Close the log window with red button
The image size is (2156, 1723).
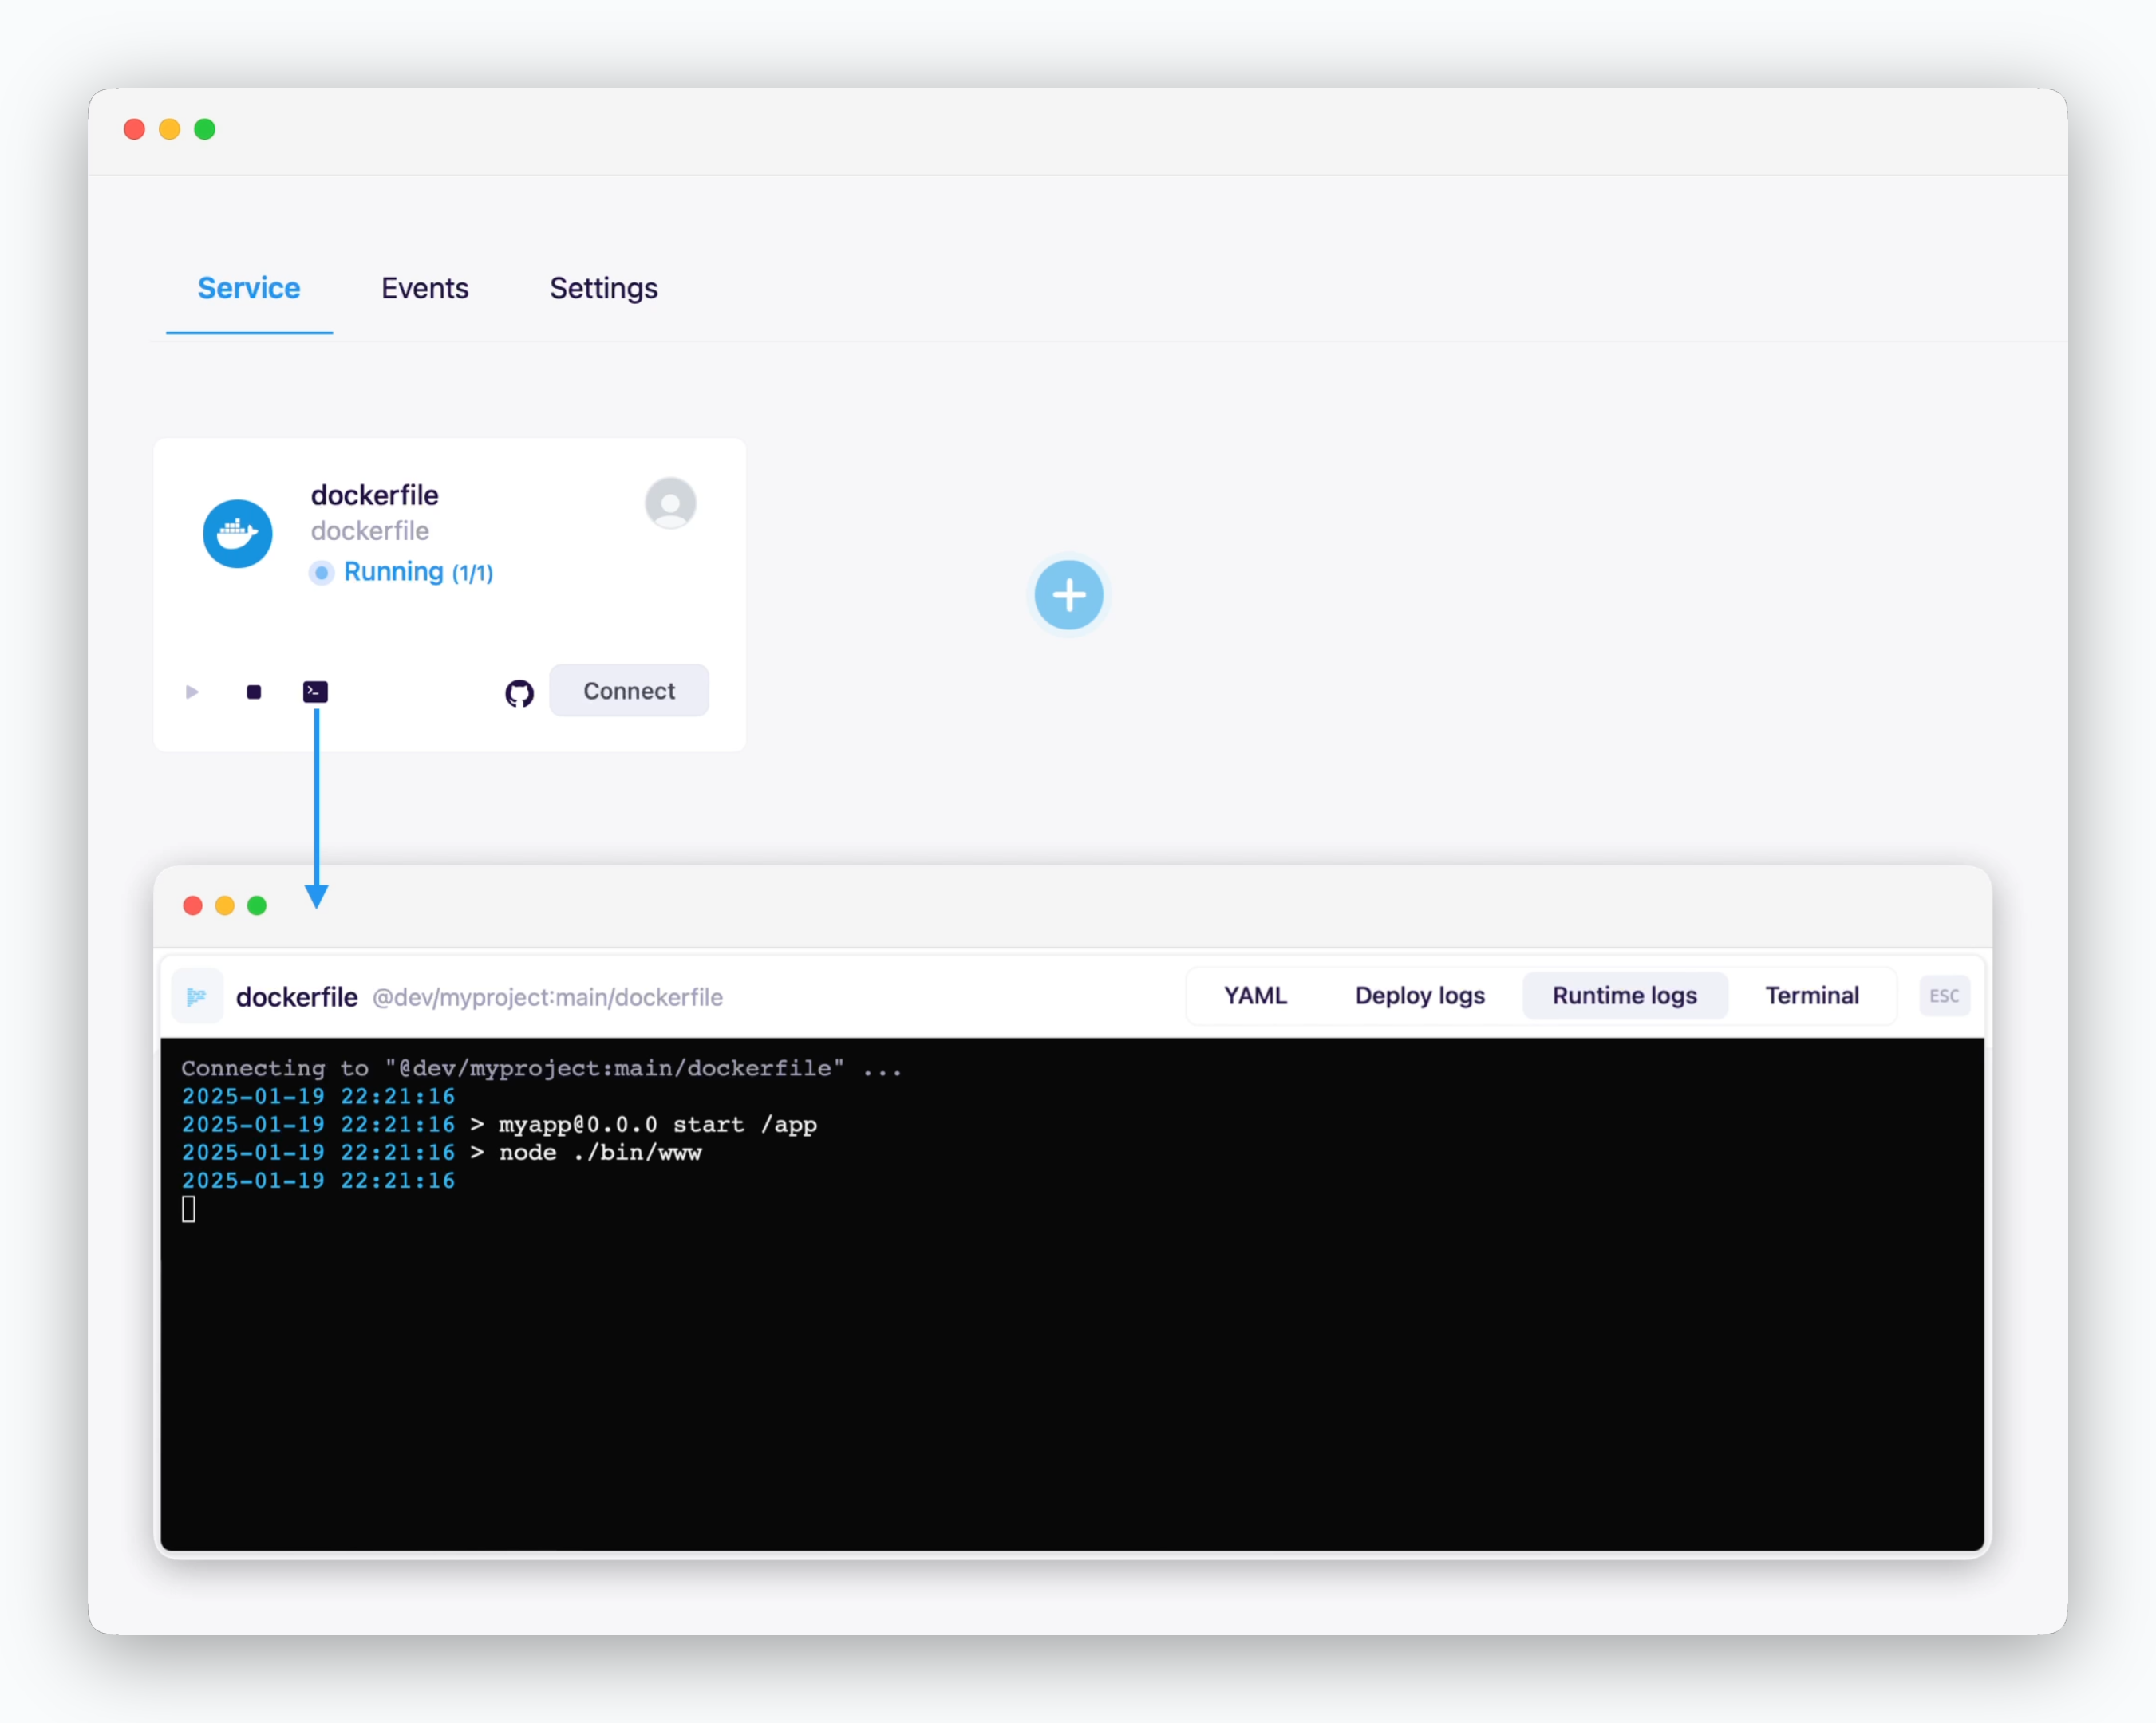pos(193,905)
